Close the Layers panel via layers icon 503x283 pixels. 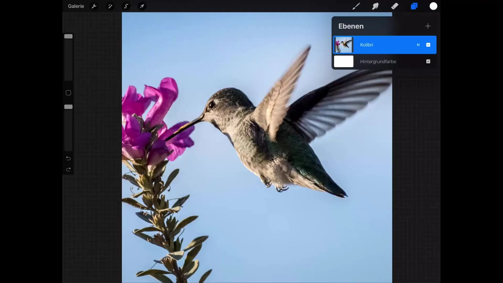click(x=414, y=6)
